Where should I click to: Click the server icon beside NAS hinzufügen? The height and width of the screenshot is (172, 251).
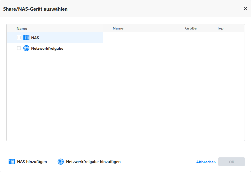point(12,162)
